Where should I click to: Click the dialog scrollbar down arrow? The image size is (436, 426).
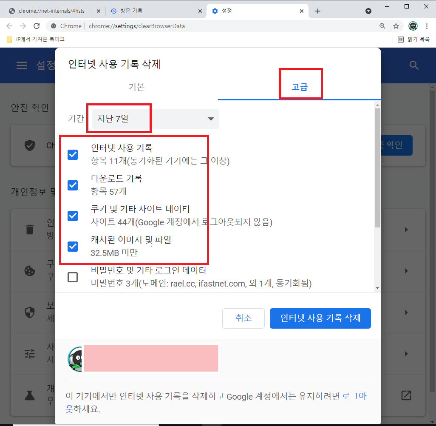[377, 288]
